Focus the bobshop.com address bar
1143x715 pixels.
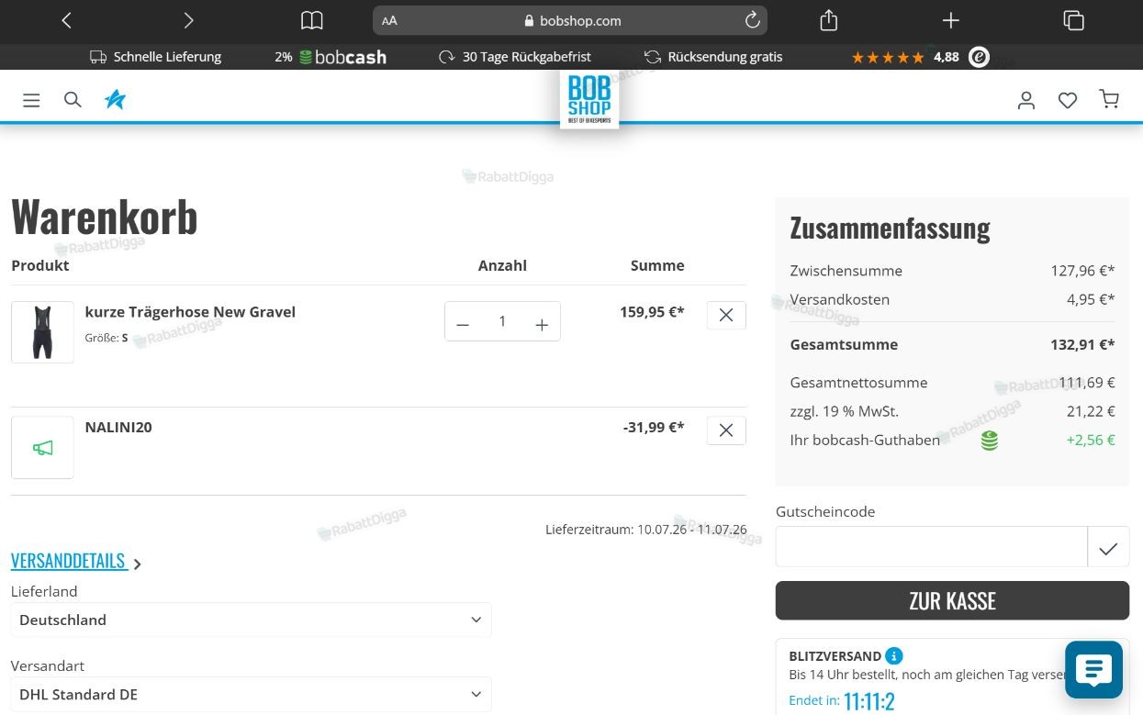click(x=570, y=20)
